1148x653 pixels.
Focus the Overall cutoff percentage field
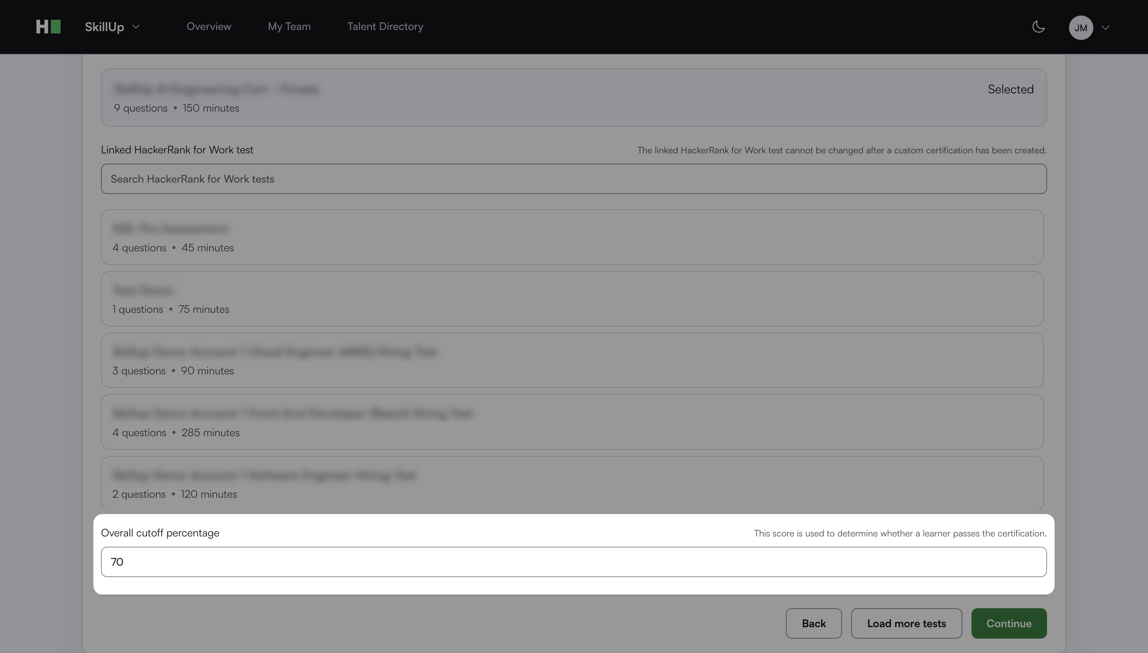pyautogui.click(x=573, y=562)
